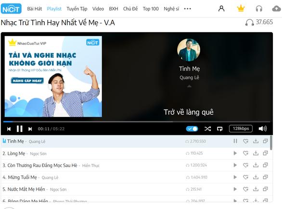Open Tuyển Tập menu

(77, 9)
